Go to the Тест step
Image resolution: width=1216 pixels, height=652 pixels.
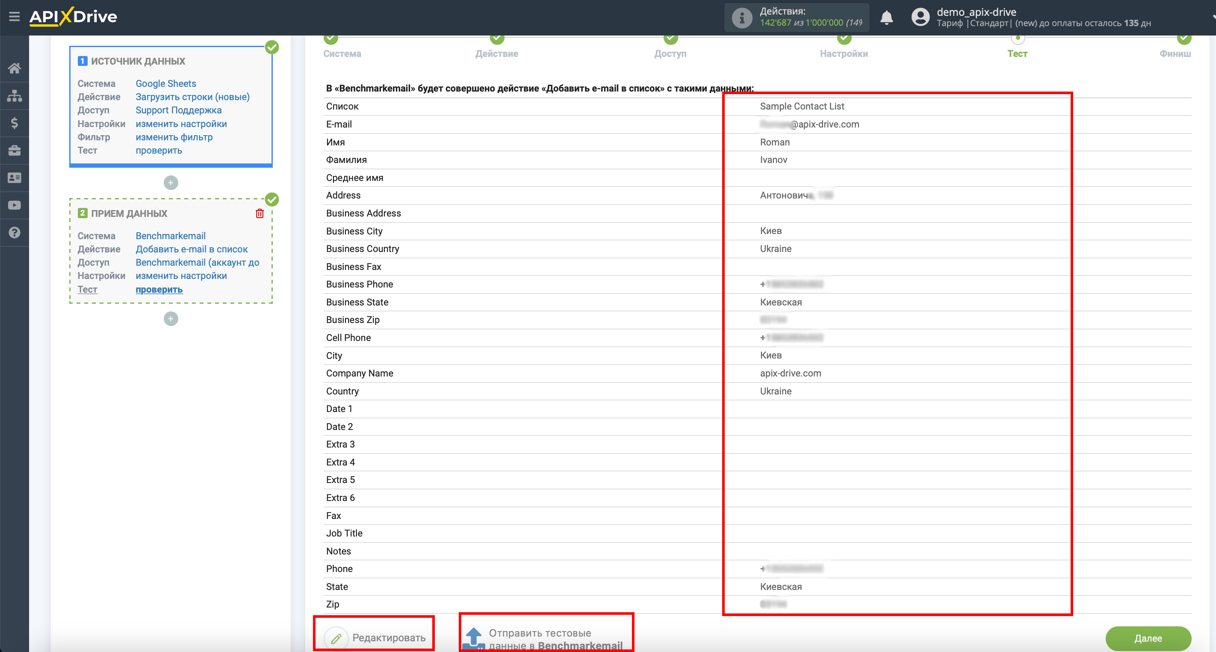[1017, 54]
